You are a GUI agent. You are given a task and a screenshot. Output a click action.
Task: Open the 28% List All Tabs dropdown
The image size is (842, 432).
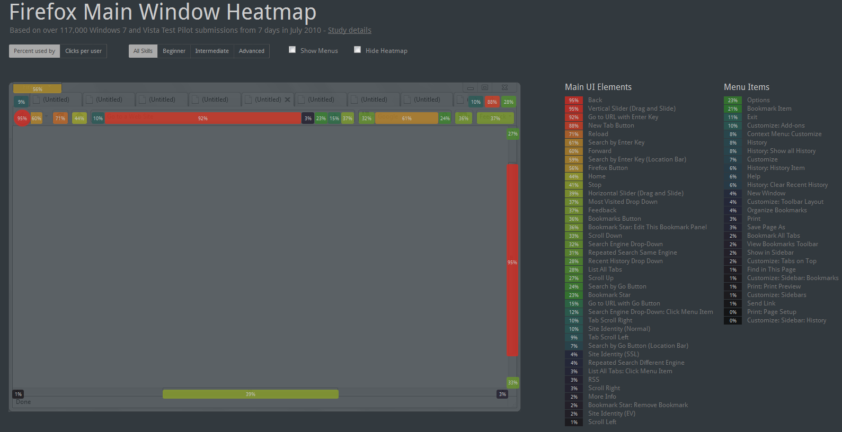click(509, 102)
